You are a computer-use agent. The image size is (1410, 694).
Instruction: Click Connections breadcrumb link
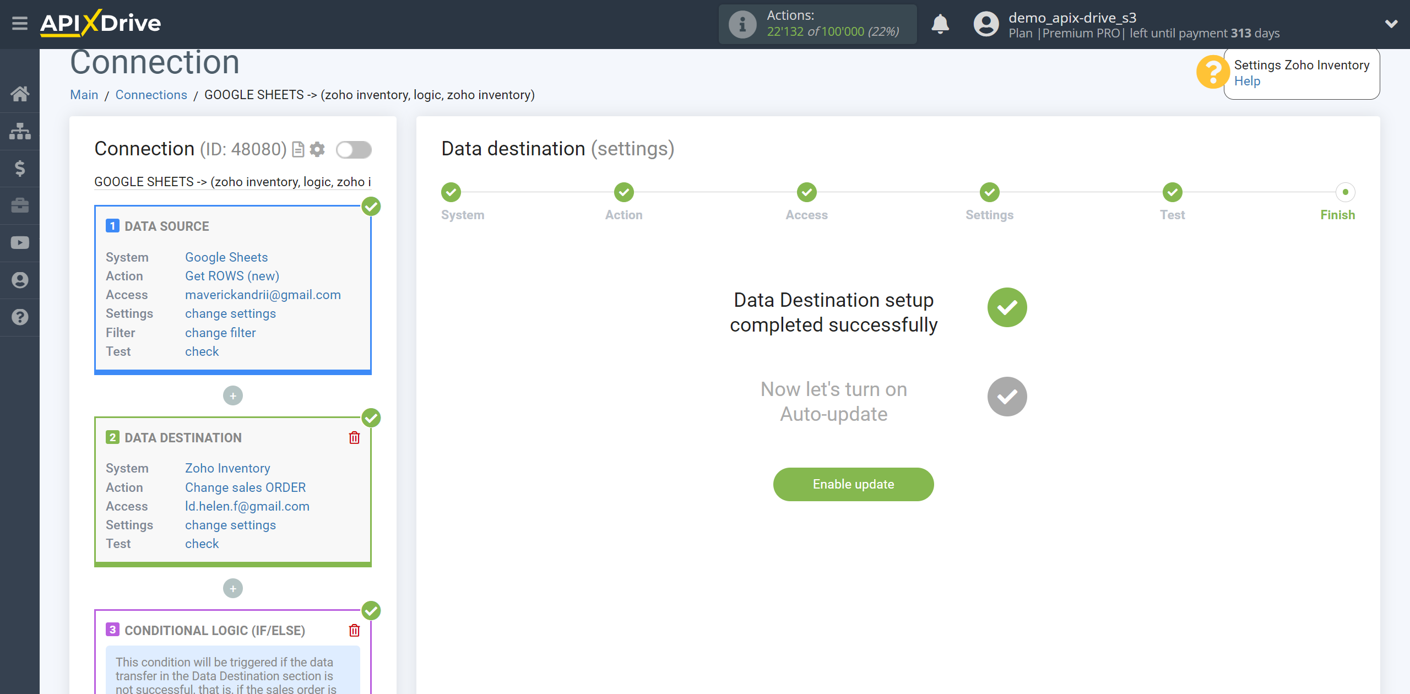tap(151, 95)
